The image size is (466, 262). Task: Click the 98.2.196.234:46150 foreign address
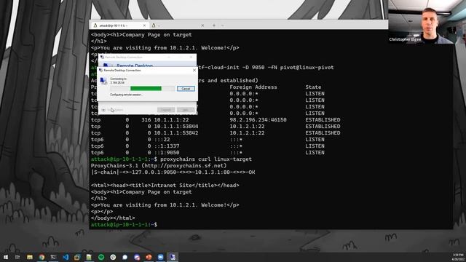click(x=258, y=119)
